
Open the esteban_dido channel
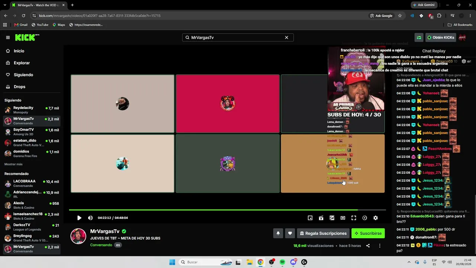pos(32,143)
